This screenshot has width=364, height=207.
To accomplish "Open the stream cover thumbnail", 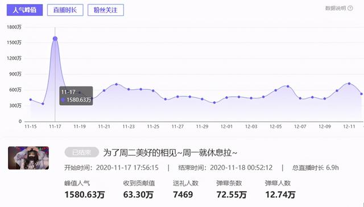I will [x=28, y=158].
